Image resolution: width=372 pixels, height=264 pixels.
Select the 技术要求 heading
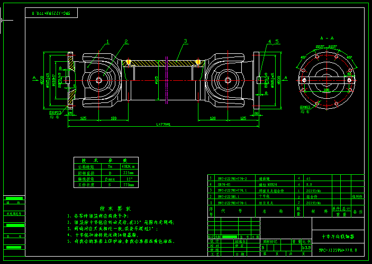[115, 209]
